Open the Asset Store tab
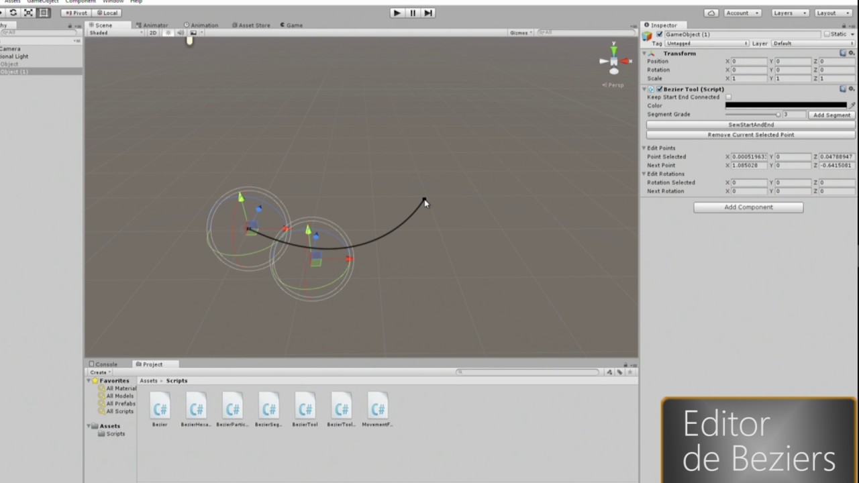Image resolution: width=859 pixels, height=483 pixels. (x=251, y=25)
